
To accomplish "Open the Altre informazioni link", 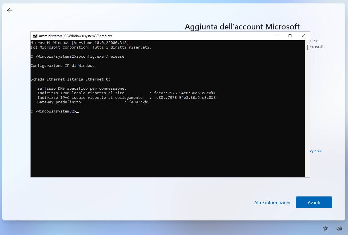I will [272, 202].
